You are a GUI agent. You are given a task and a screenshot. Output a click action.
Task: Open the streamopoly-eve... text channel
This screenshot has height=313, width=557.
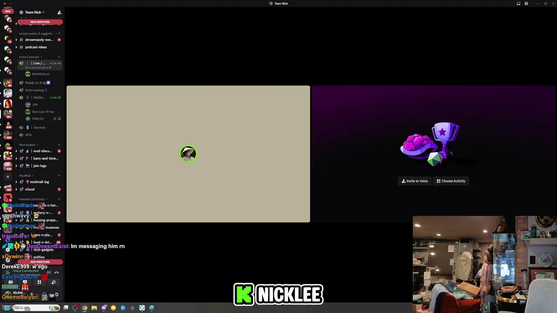coord(40,40)
